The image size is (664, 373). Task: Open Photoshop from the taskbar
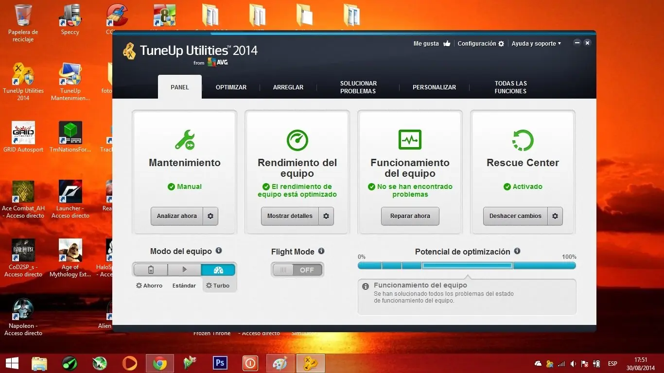click(220, 363)
